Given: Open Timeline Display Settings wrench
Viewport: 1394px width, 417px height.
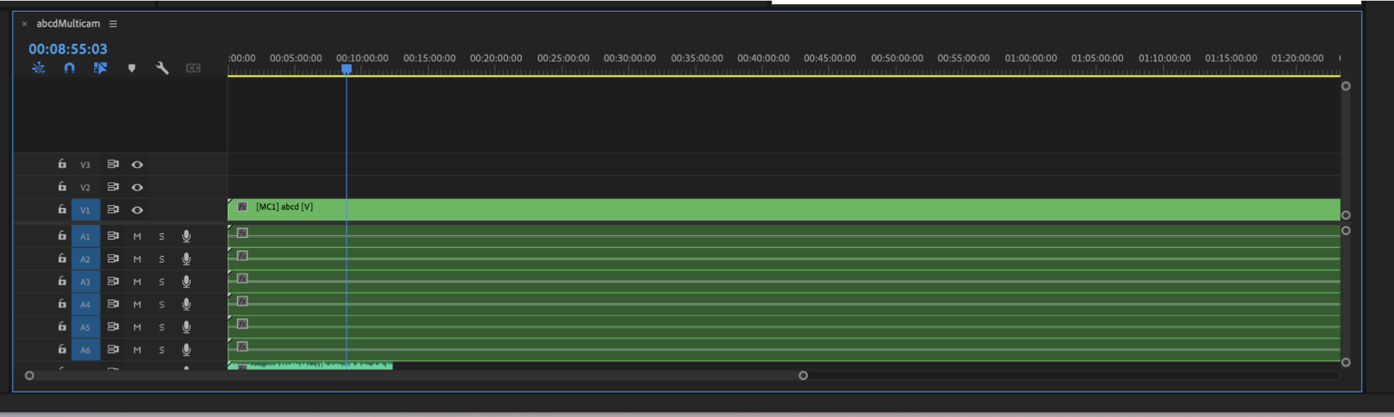Looking at the screenshot, I should [x=162, y=68].
